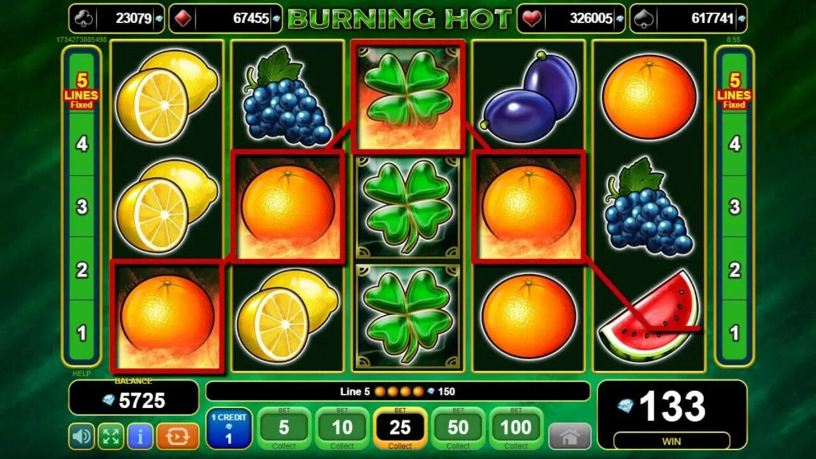
Task: Select line 4 indicator on left panel
Action: pos(82,144)
